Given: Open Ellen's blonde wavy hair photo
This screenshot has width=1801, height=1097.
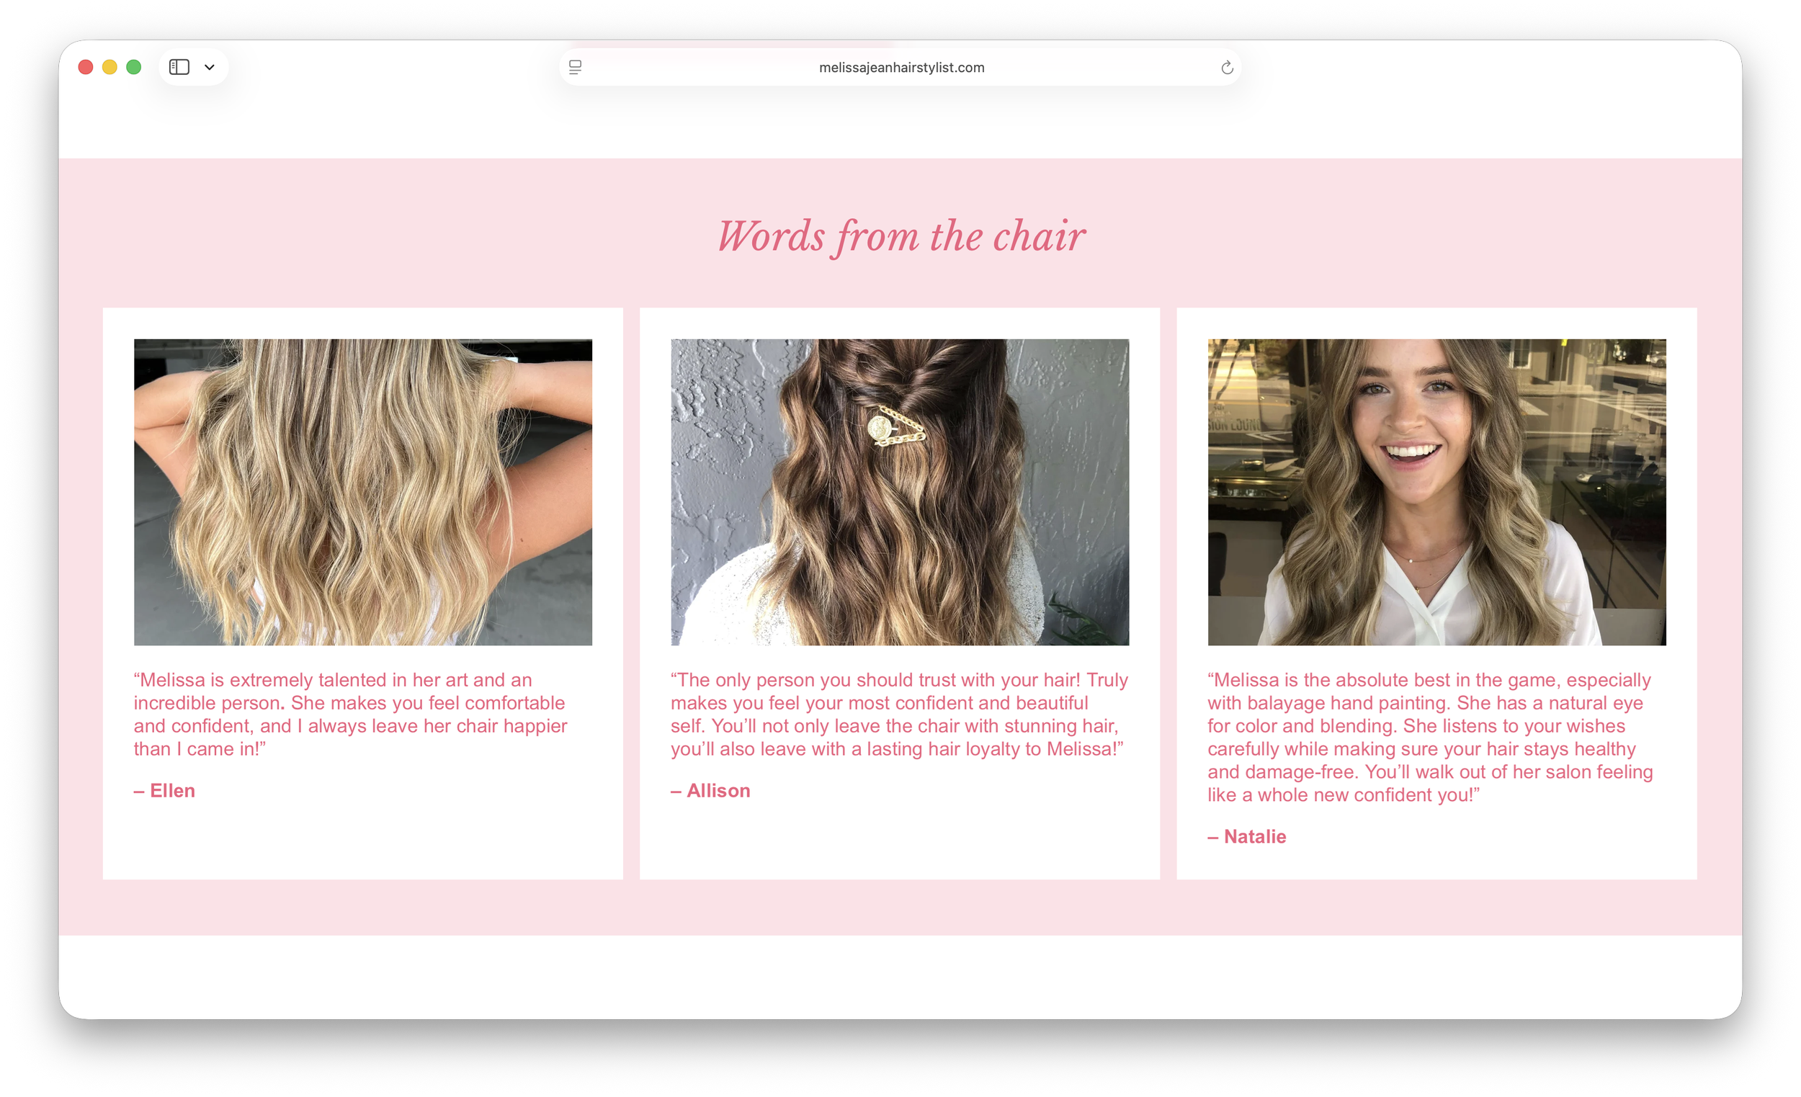Looking at the screenshot, I should (362, 492).
